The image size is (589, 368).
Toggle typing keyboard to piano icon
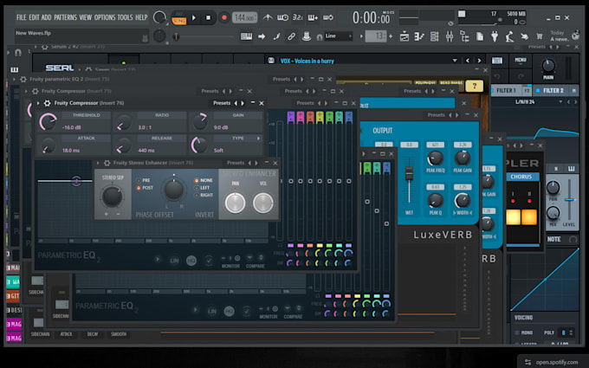pyautogui.click(x=246, y=36)
